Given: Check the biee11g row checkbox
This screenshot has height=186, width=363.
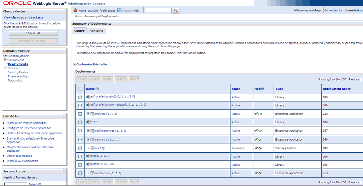Looking at the screenshot, I should [80, 148].
